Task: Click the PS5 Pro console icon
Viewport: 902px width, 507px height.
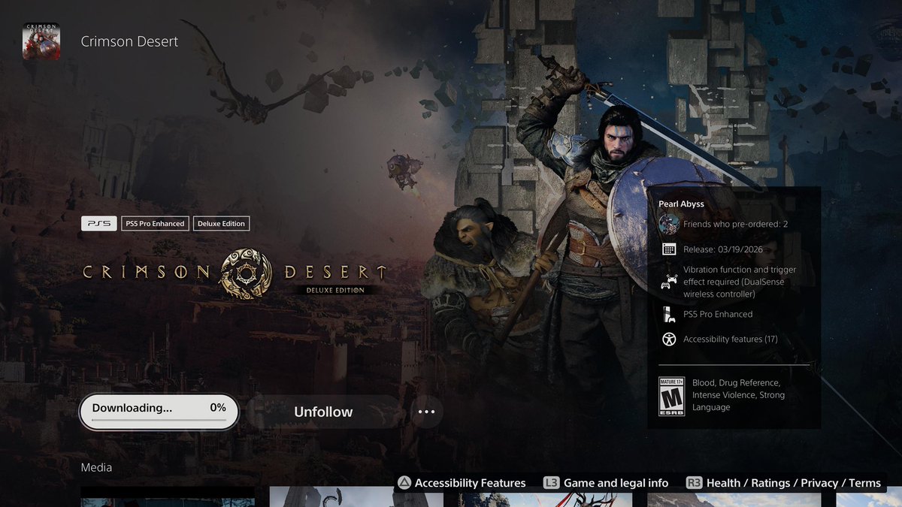Action: click(x=667, y=314)
